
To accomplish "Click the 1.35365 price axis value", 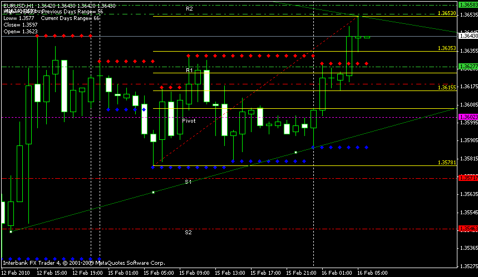I will [469, 249].
